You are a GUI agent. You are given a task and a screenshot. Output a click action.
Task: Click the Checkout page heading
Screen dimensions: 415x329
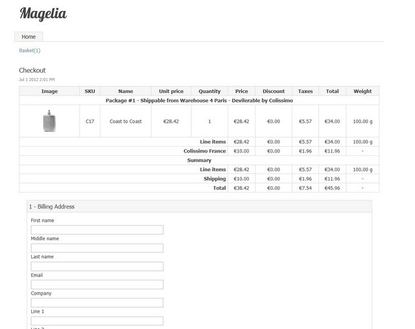(32, 70)
